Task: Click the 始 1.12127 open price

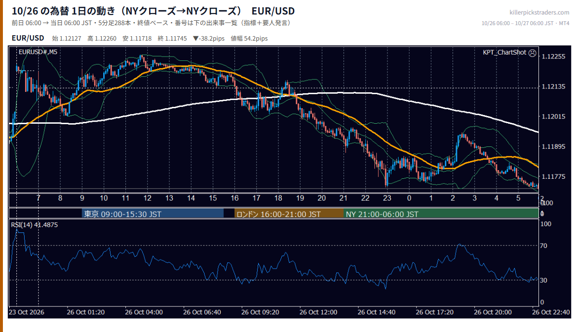Action: click(66, 38)
